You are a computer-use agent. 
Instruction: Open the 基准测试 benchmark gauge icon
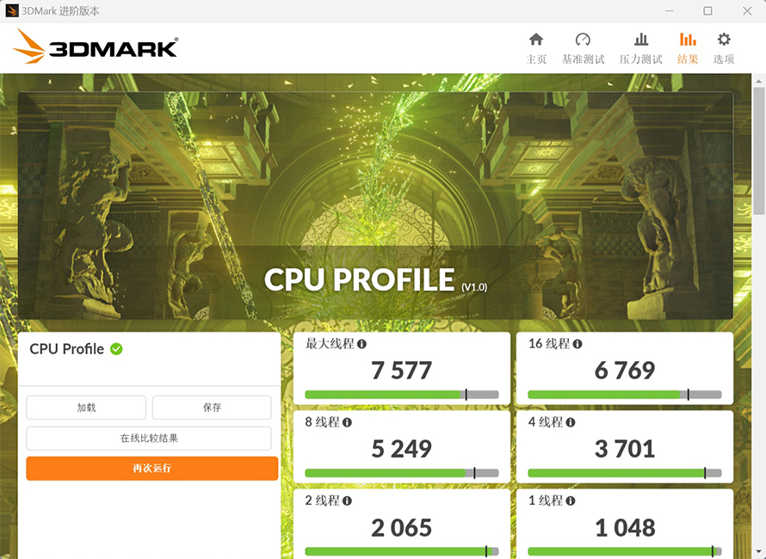(583, 39)
